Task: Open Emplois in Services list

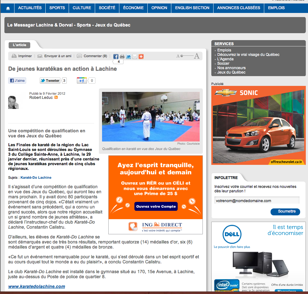Action: point(224,50)
